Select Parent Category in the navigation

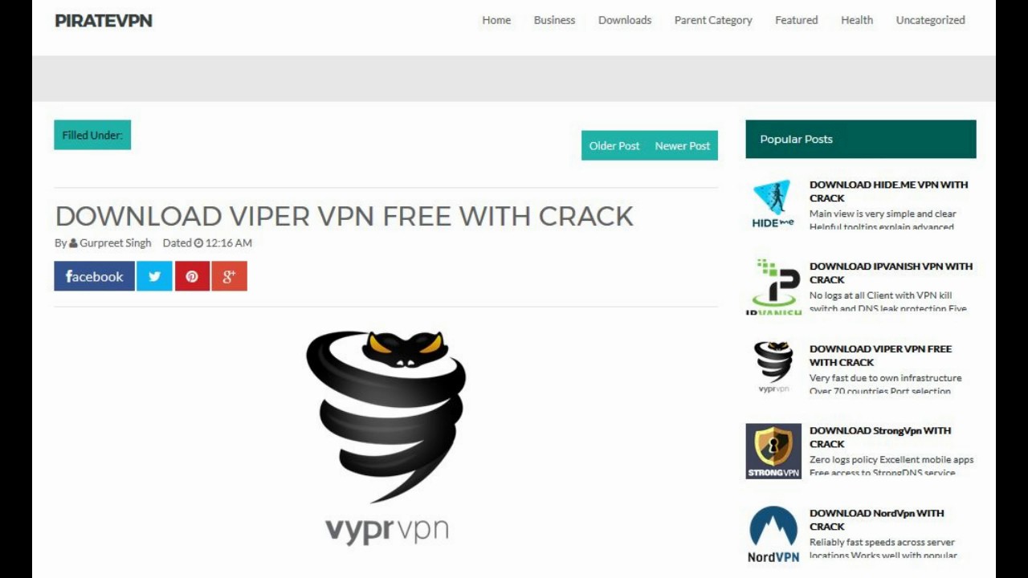[x=713, y=20]
